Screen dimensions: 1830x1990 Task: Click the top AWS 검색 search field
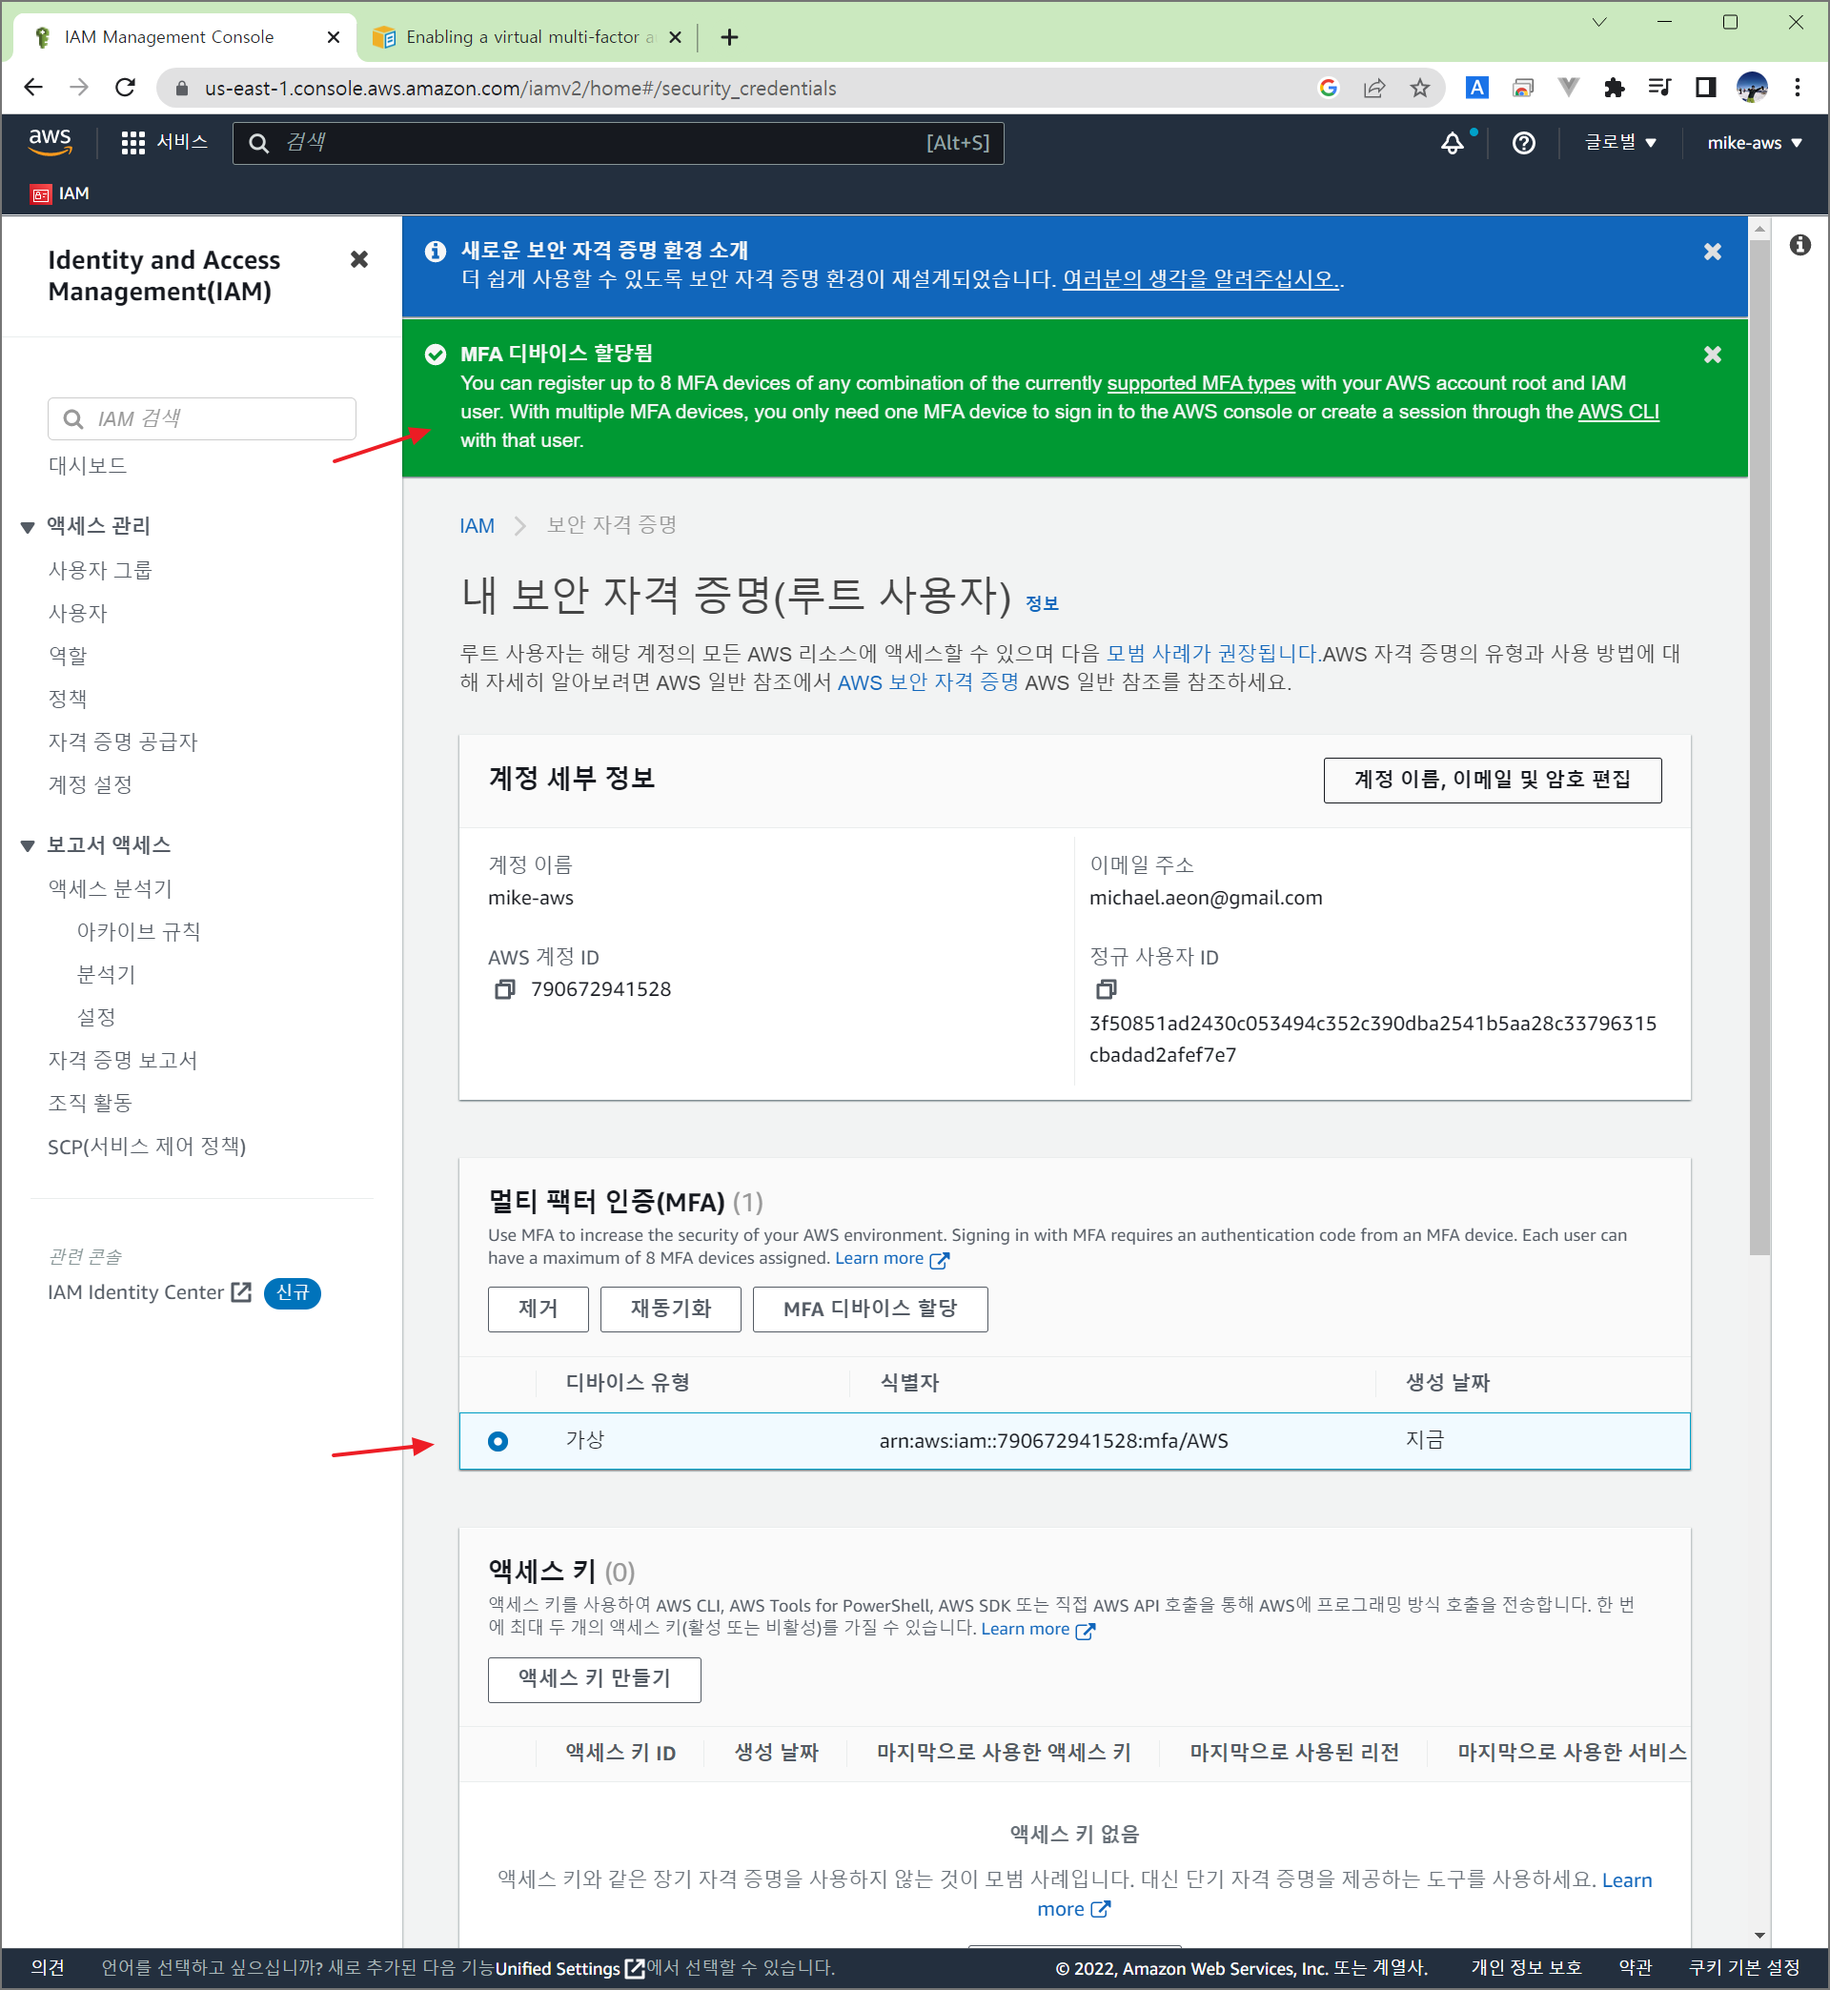tap(618, 144)
